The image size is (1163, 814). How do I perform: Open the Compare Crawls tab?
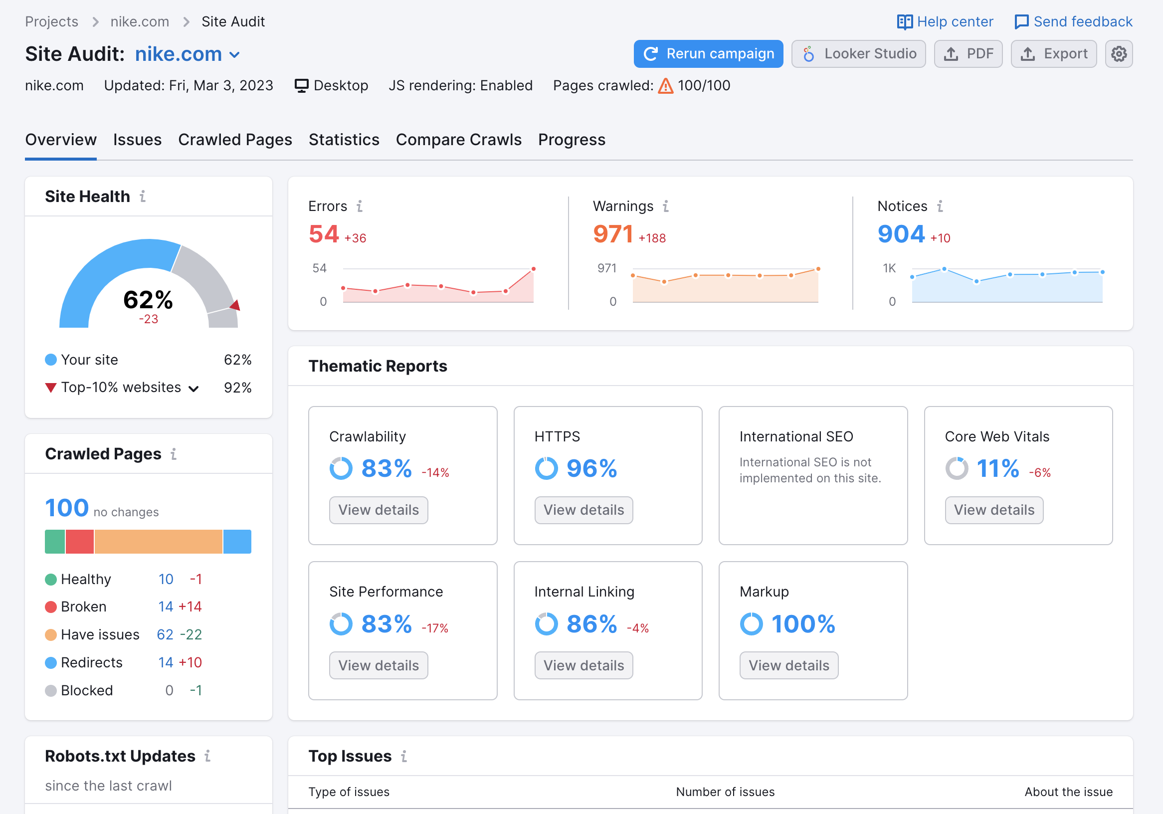(458, 140)
